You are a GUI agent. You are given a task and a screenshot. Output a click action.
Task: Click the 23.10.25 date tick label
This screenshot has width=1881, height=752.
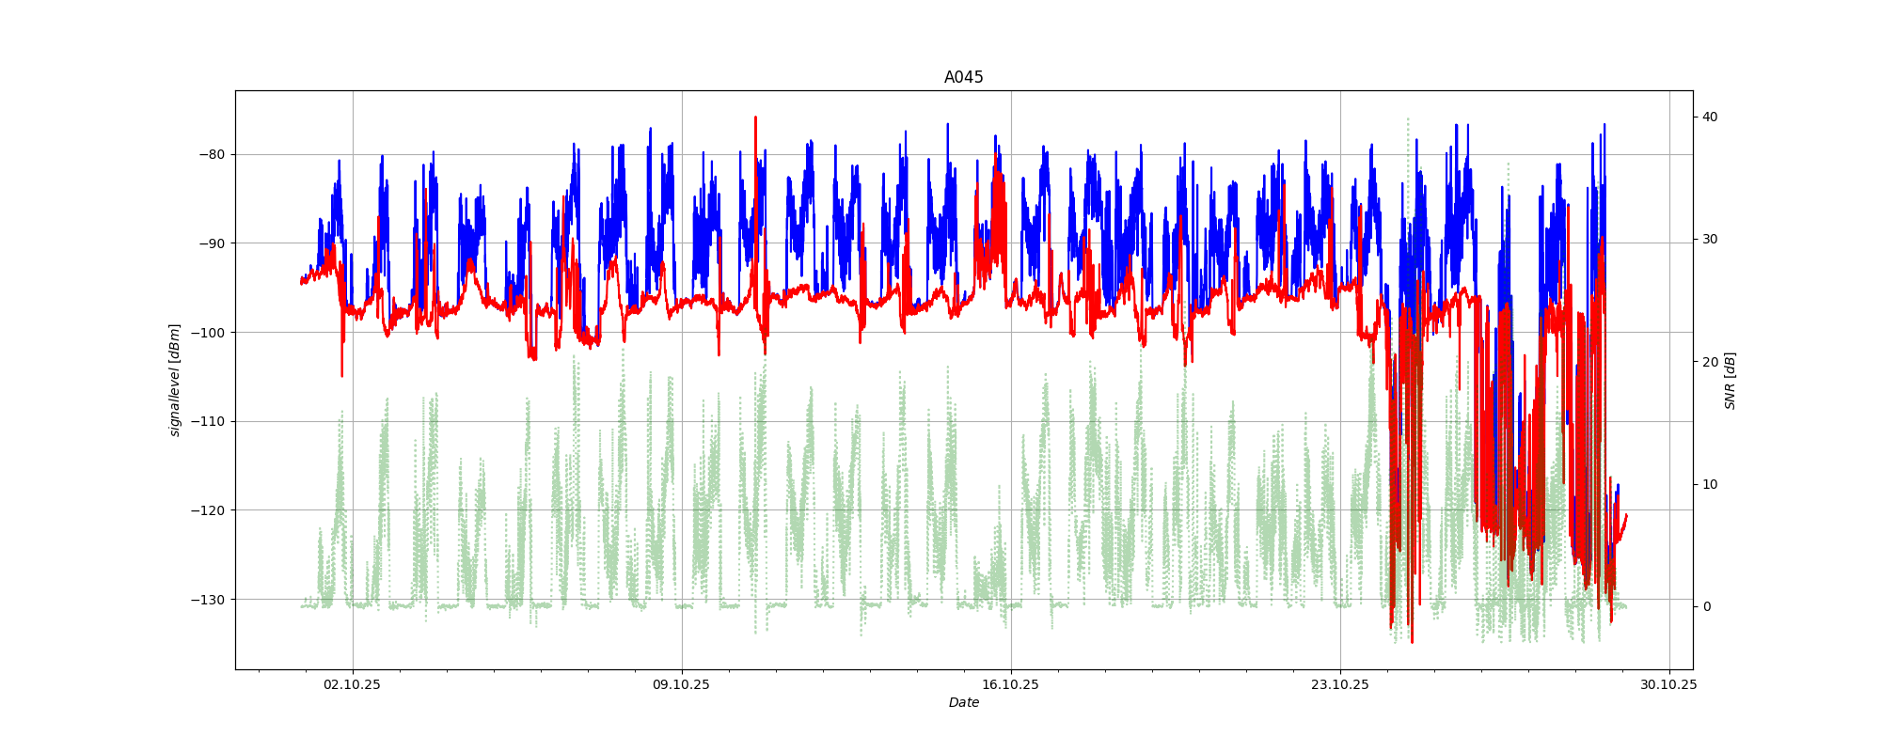click(x=1339, y=684)
